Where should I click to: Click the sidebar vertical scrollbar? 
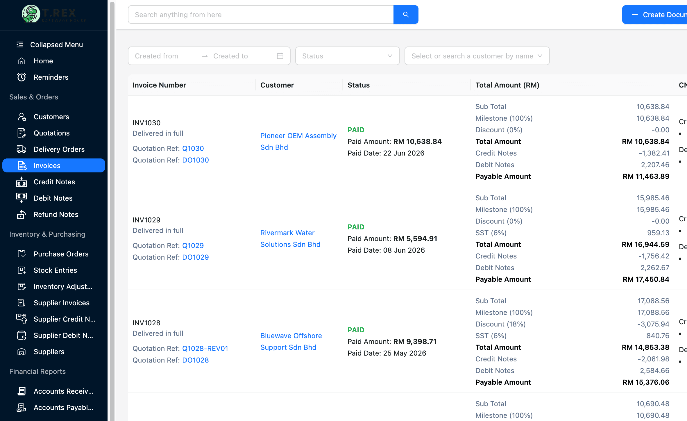click(112, 204)
